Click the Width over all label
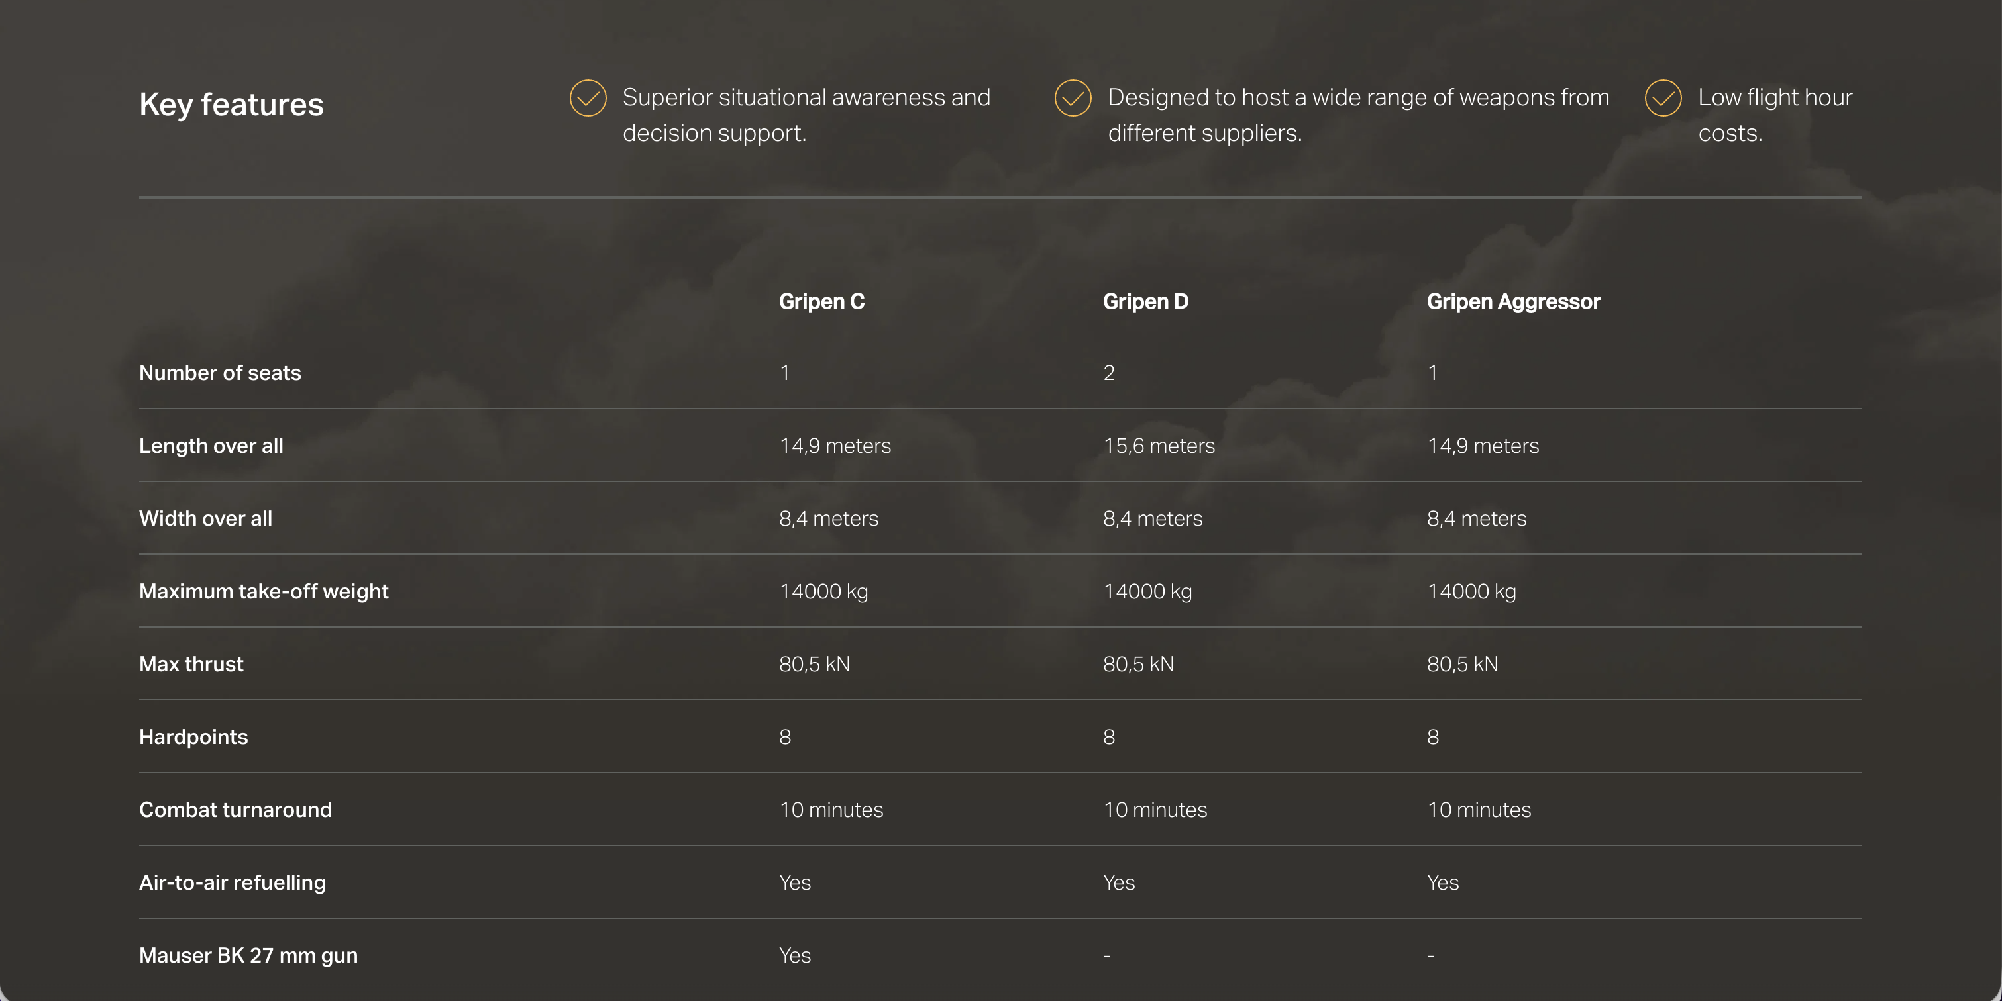The image size is (2002, 1001). pos(205,519)
